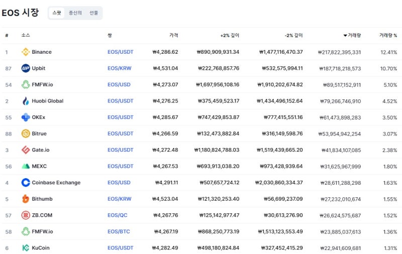
Task: Click KuCoin volume ₩22,941,609,681
Action: click(341, 248)
